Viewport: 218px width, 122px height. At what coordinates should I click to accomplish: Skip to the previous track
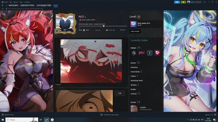(80, 30)
